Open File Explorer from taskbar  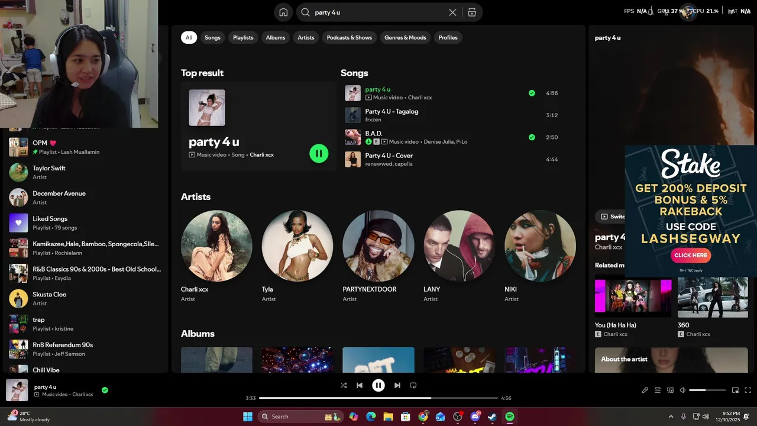coord(388,417)
